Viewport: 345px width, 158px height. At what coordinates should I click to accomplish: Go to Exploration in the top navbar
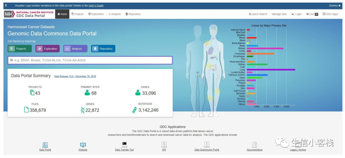[96, 14]
